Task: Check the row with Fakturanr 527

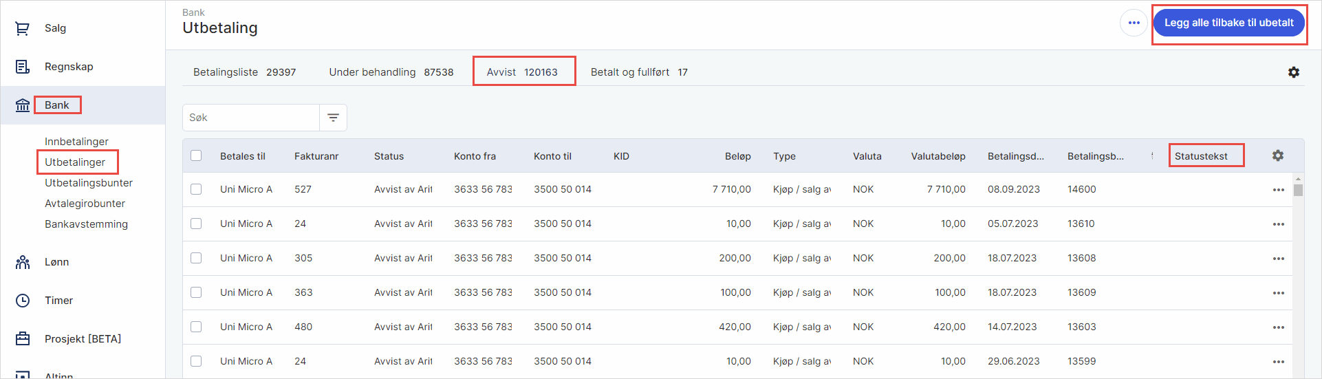Action: [196, 189]
